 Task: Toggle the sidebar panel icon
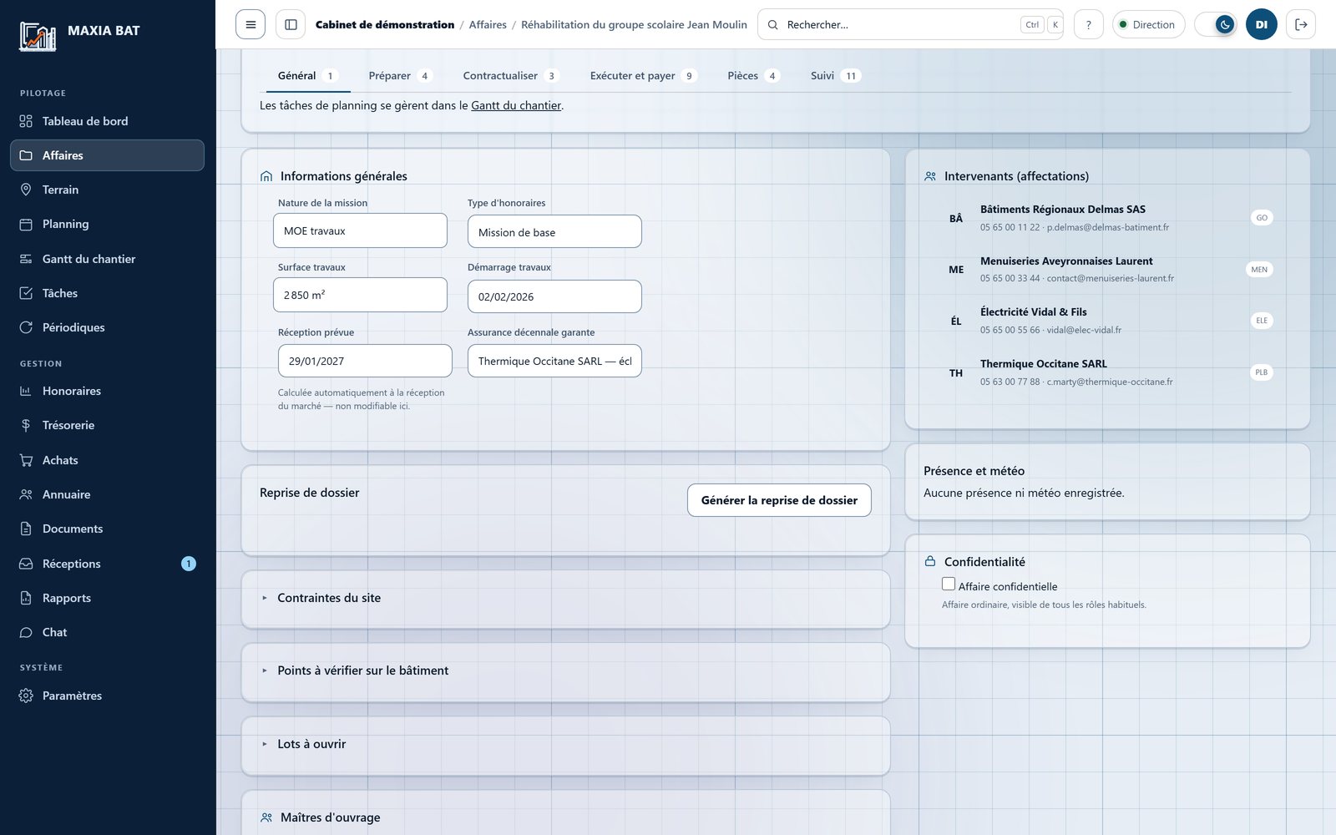(291, 24)
